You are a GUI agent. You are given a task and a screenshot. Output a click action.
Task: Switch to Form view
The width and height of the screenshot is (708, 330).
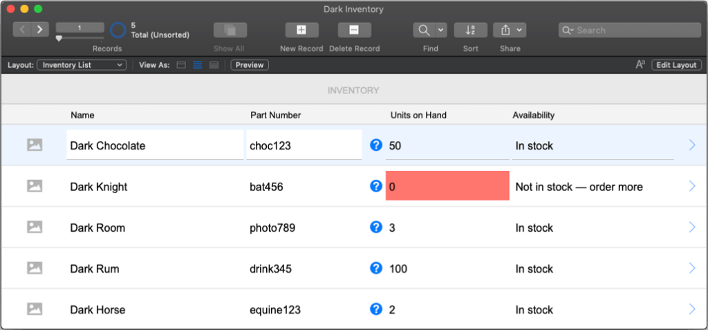pos(182,65)
